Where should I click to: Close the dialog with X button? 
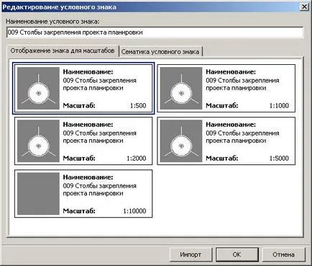[304, 6]
